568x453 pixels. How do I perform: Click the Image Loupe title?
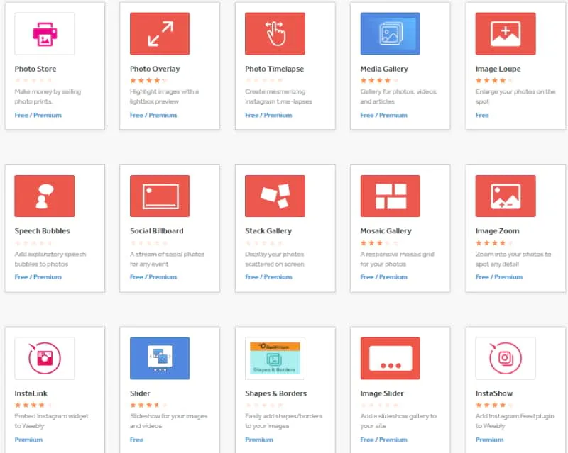498,69
